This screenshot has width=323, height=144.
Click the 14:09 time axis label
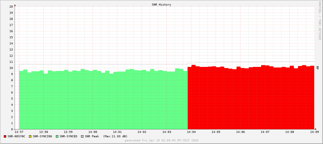click(314, 132)
